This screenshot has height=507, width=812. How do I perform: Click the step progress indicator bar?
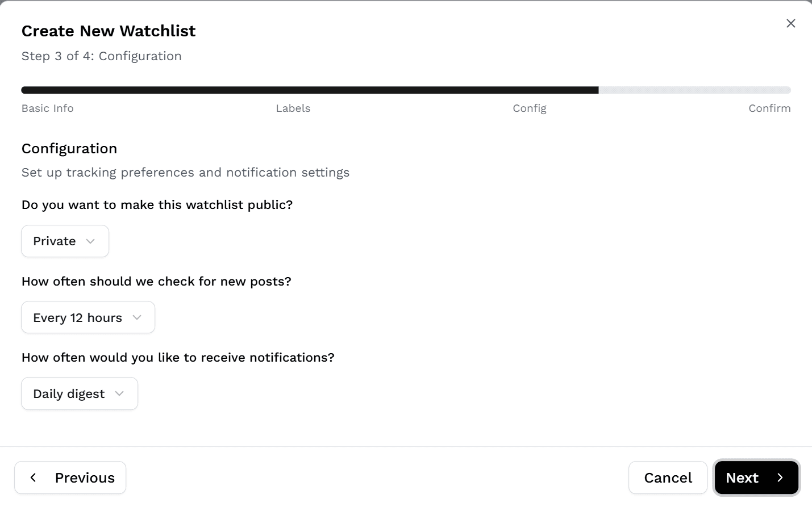(406, 90)
